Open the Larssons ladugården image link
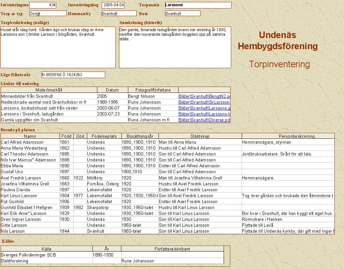This screenshot has width=344, height=269. (x=204, y=114)
